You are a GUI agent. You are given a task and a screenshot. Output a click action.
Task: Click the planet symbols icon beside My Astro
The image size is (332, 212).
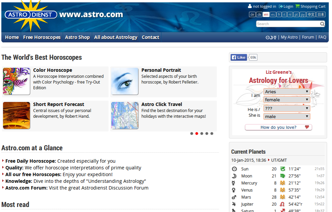[271, 38]
